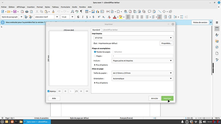Click the Clone formatting brush icon
221x124 pixels.
[x=53, y=12]
